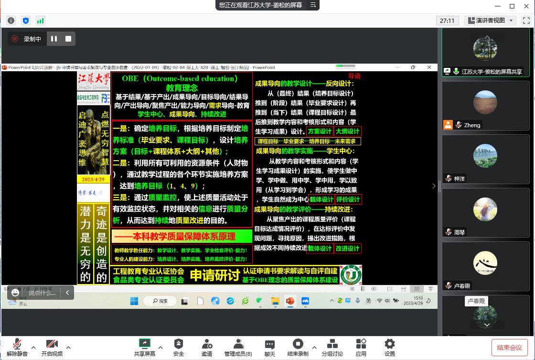Click Edge browser icon in shared taskbar

tap(230, 301)
